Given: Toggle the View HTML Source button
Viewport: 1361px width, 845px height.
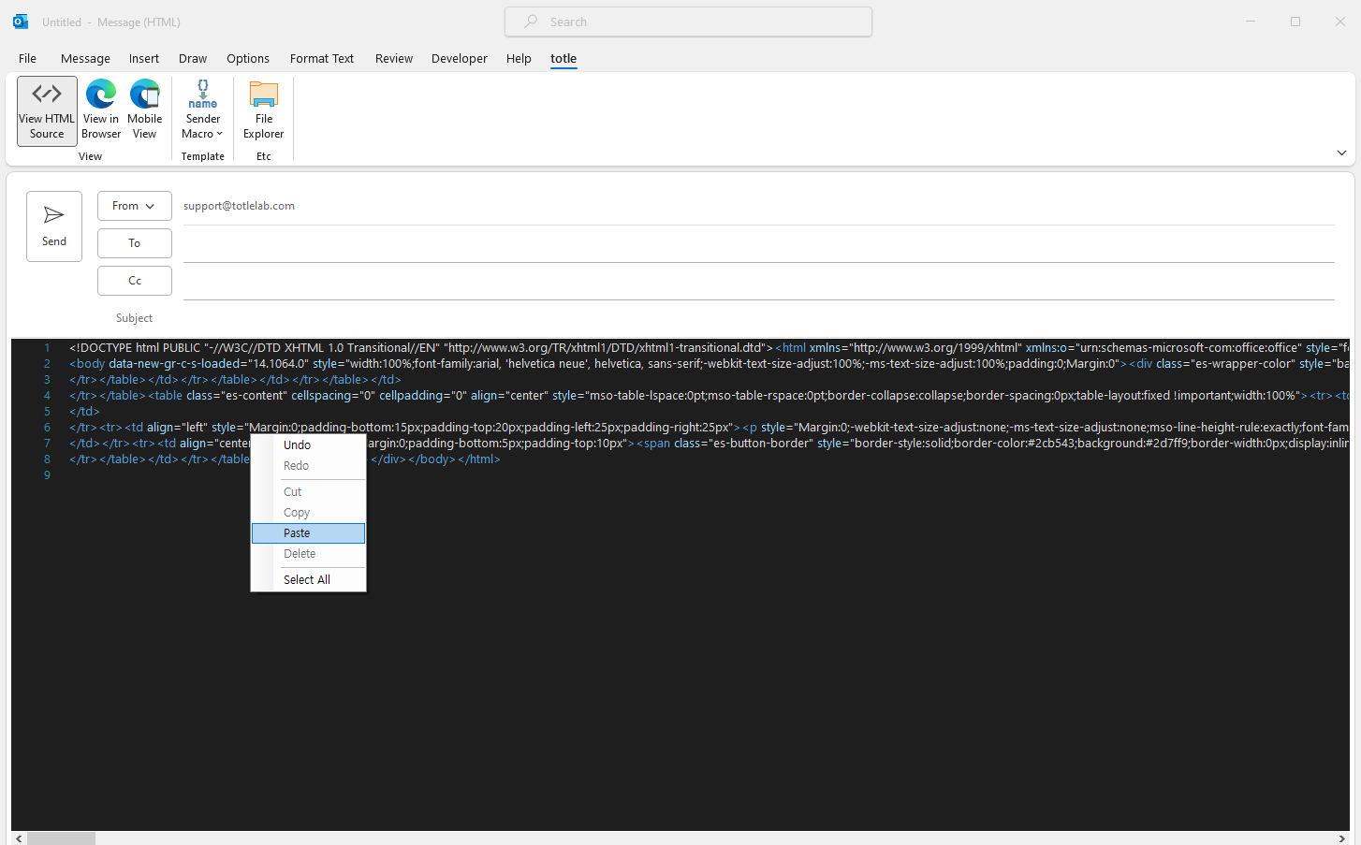Looking at the screenshot, I should coord(47,111).
